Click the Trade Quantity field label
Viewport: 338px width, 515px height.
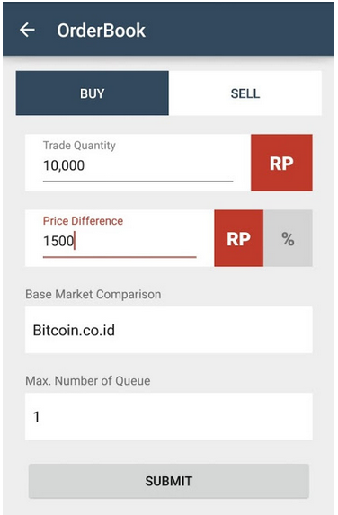pyautogui.click(x=79, y=146)
